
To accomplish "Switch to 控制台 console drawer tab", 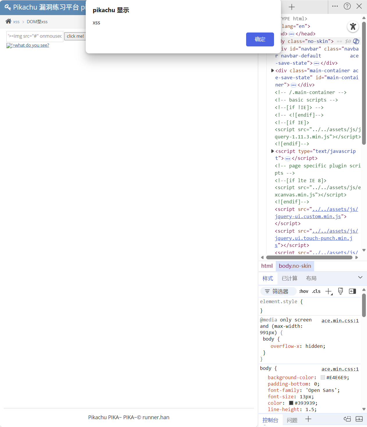I will coord(270,420).
